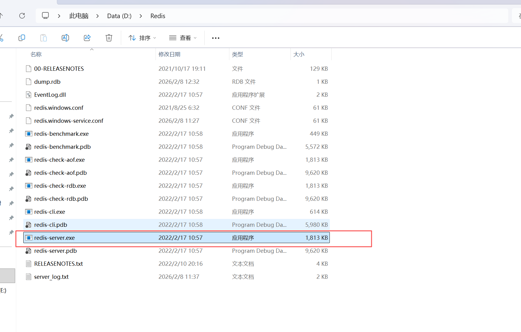Image resolution: width=521 pixels, height=332 pixels.
Task: Sort by the 大小 column header
Action: 299,54
